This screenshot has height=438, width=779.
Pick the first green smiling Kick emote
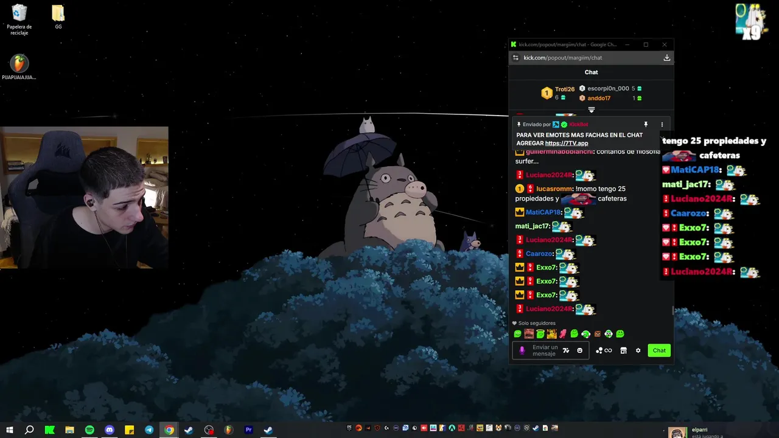tap(518, 333)
